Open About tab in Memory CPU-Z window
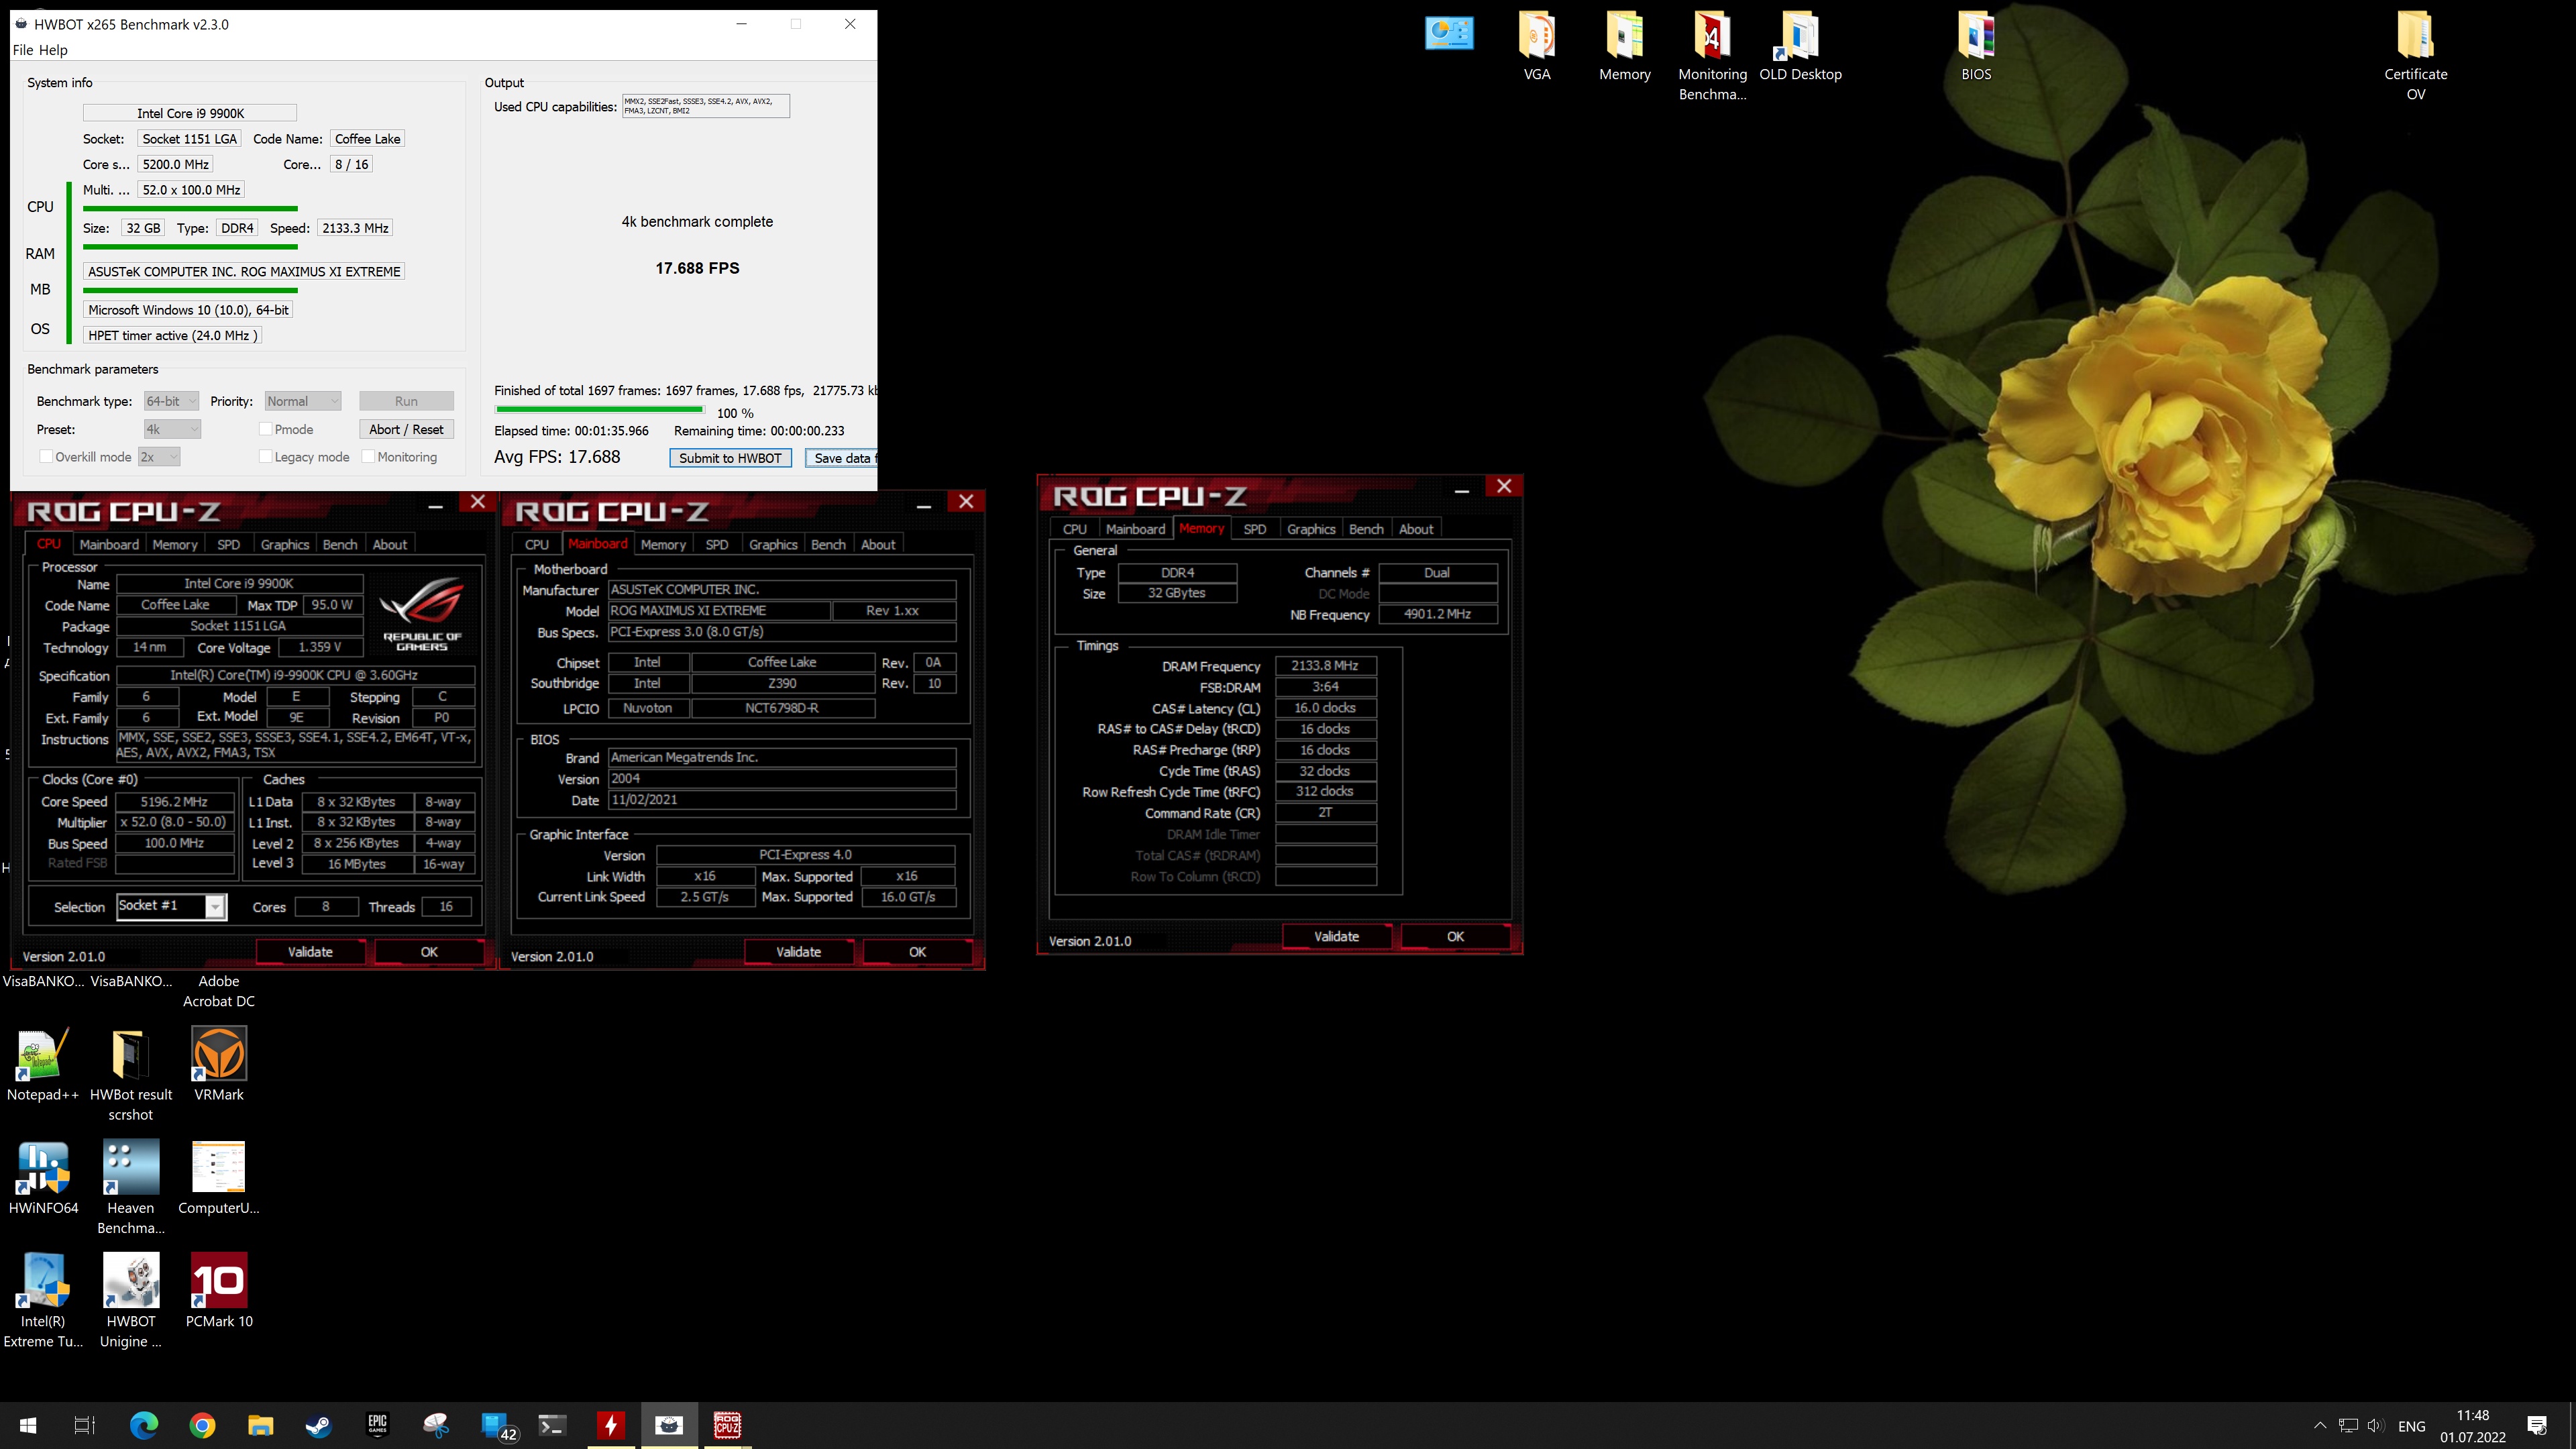The image size is (2576, 1449). point(1416,529)
